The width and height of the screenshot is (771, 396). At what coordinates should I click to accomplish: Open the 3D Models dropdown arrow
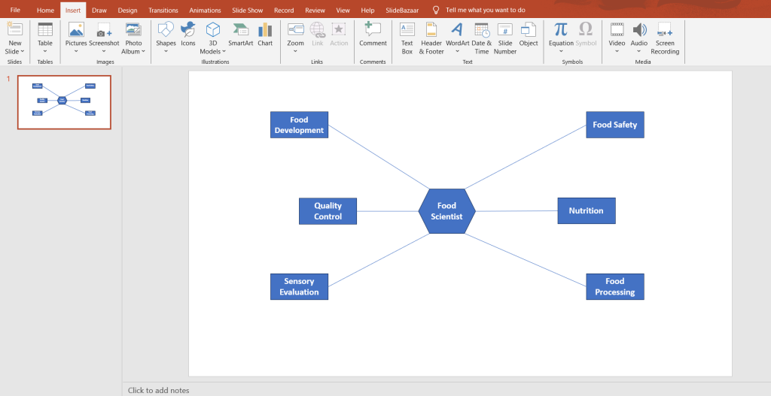click(224, 52)
